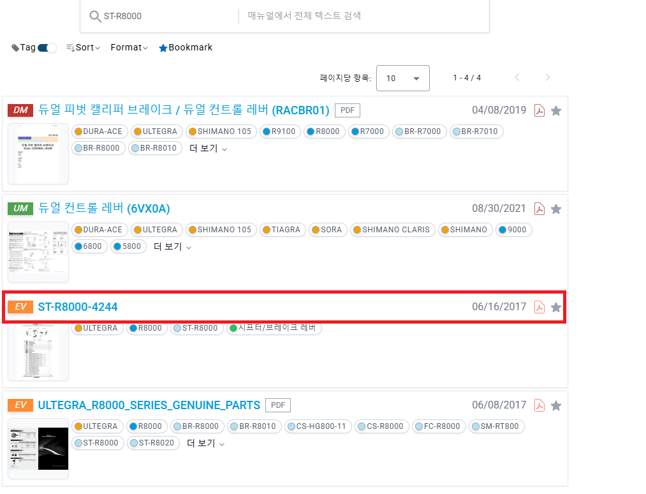Select 시프터/브레이크 레버 tag

coord(274,328)
